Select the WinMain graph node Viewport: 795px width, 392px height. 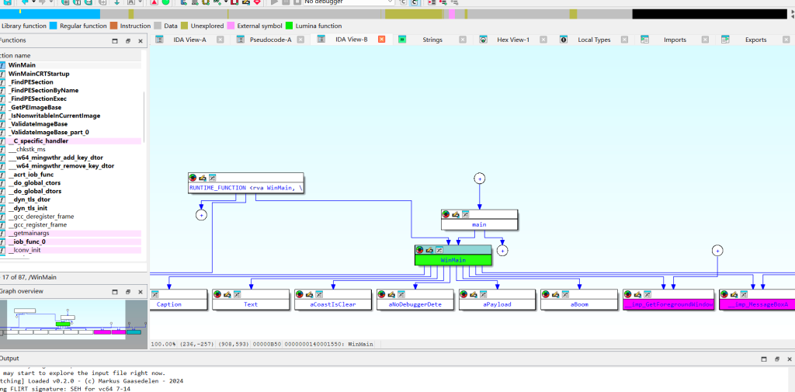453,259
